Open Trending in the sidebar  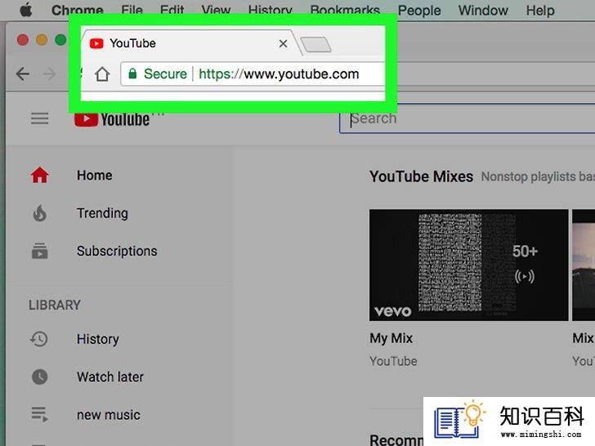pos(102,213)
